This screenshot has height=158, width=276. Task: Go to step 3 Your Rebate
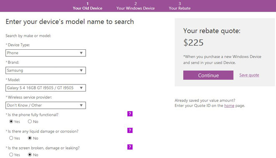tap(179, 6)
